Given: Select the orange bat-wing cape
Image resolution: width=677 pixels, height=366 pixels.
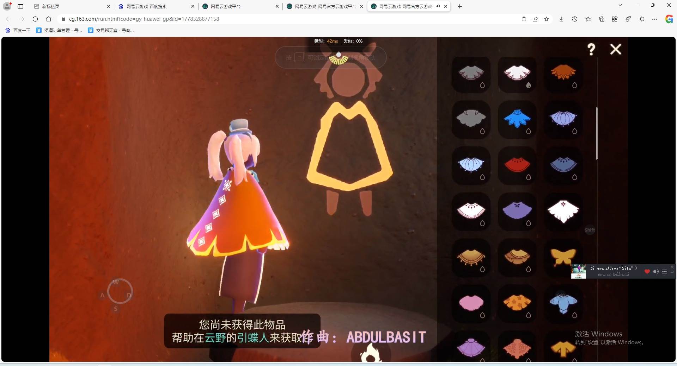Looking at the screenshot, I should point(563,75).
